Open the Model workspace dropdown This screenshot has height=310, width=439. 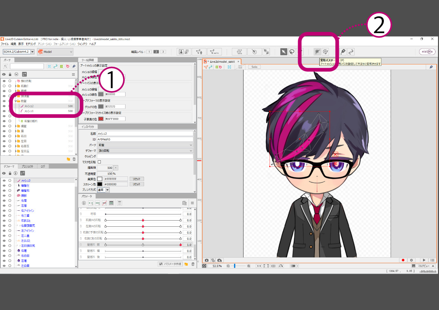click(x=55, y=52)
